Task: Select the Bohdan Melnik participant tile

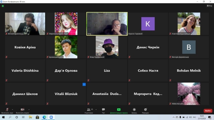Action: (x=189, y=70)
